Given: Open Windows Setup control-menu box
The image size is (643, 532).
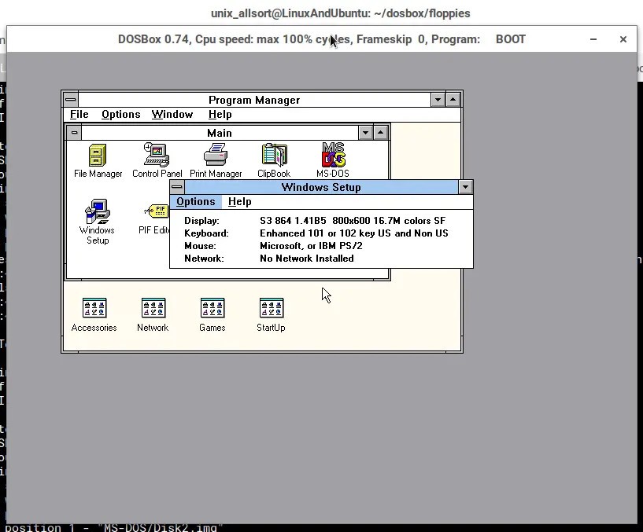Looking at the screenshot, I should 177,187.
